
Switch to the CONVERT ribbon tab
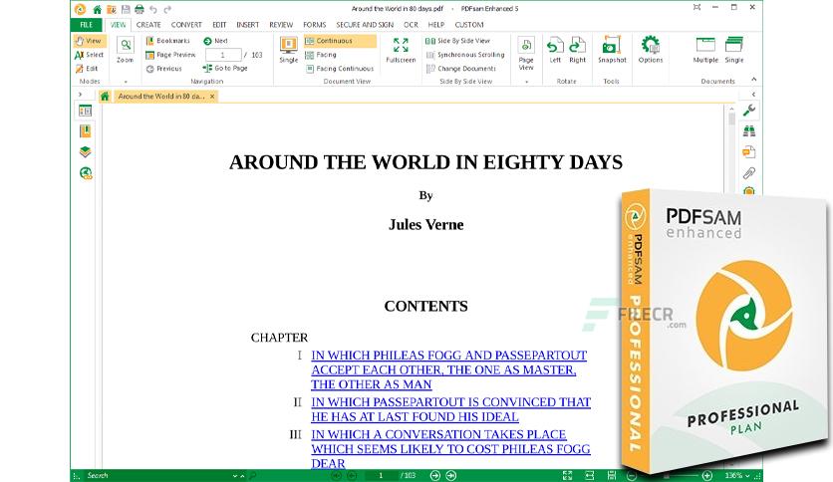[186, 25]
